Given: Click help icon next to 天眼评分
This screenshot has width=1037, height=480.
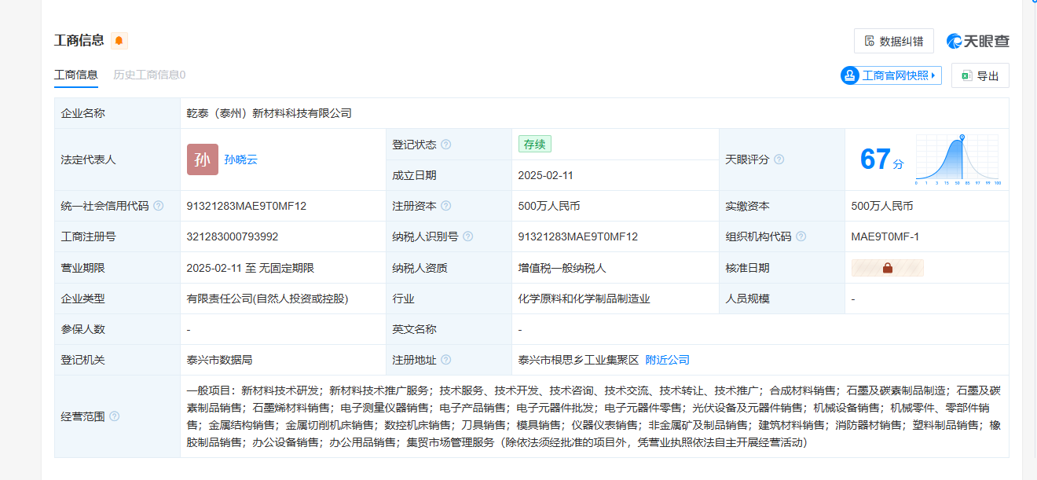Looking at the screenshot, I should pyautogui.click(x=779, y=159).
